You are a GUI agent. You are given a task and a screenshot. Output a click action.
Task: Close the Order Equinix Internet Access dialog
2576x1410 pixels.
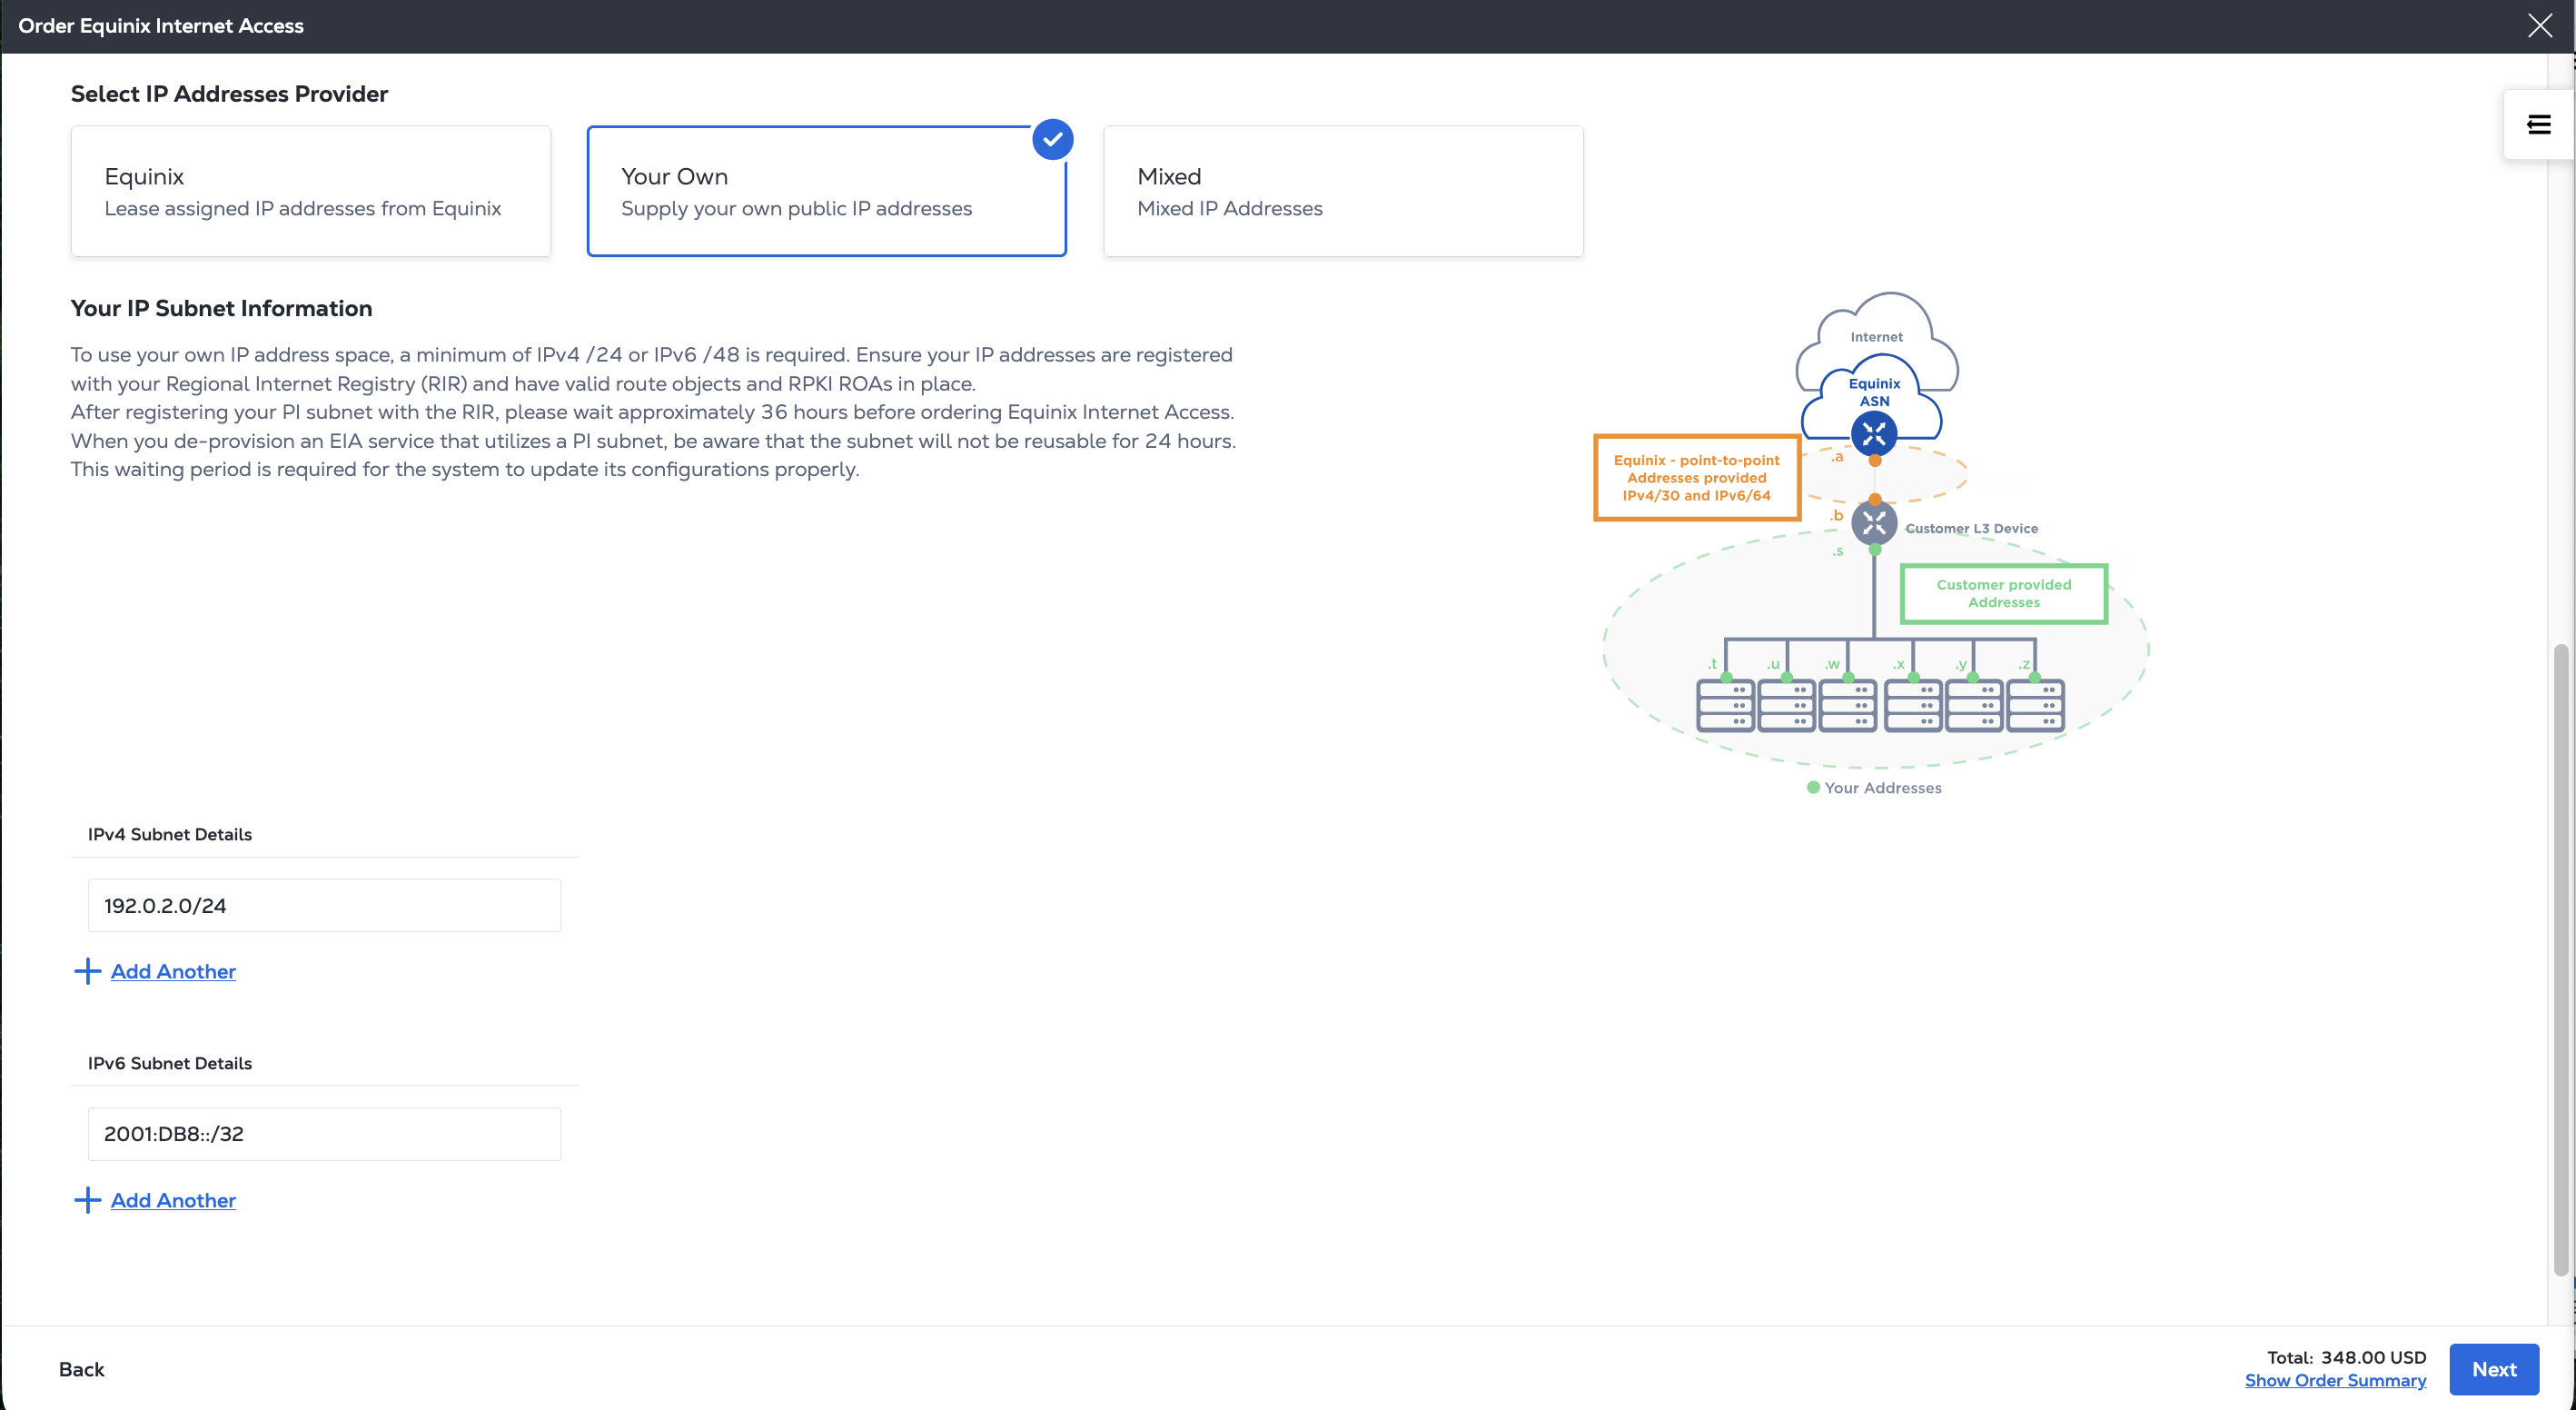pyautogui.click(x=2540, y=26)
